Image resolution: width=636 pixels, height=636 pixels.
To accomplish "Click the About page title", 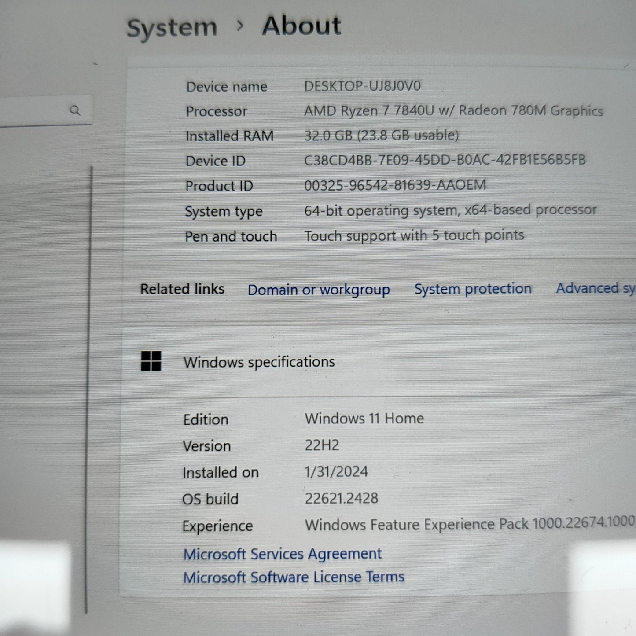I will pyautogui.click(x=301, y=26).
